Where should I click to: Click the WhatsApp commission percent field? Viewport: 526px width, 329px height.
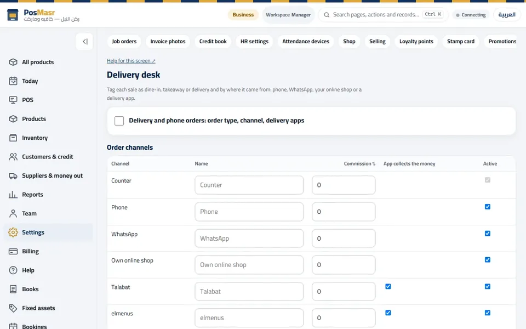[x=344, y=239]
